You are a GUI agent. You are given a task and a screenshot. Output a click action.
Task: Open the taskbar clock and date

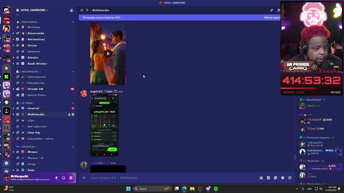[x=330, y=189]
